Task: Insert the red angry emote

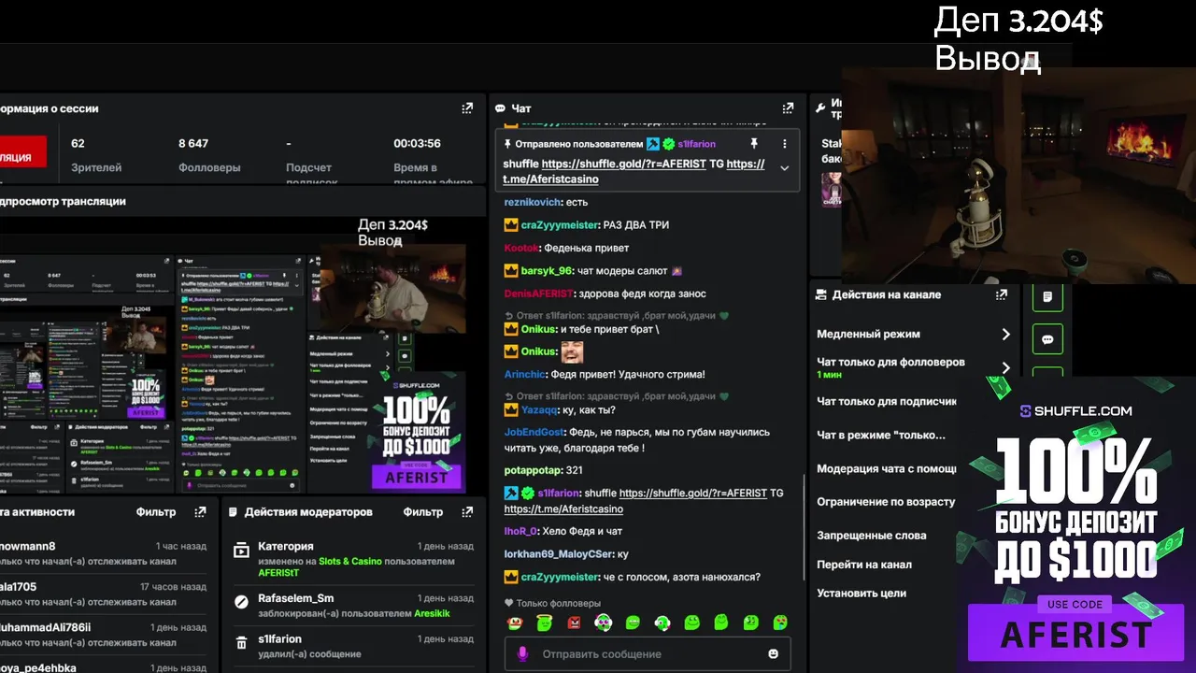Action: click(574, 623)
